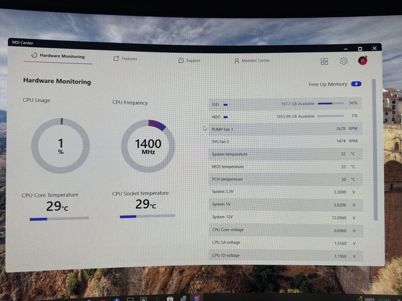Select the PUMP Fan 1 row

point(285,129)
